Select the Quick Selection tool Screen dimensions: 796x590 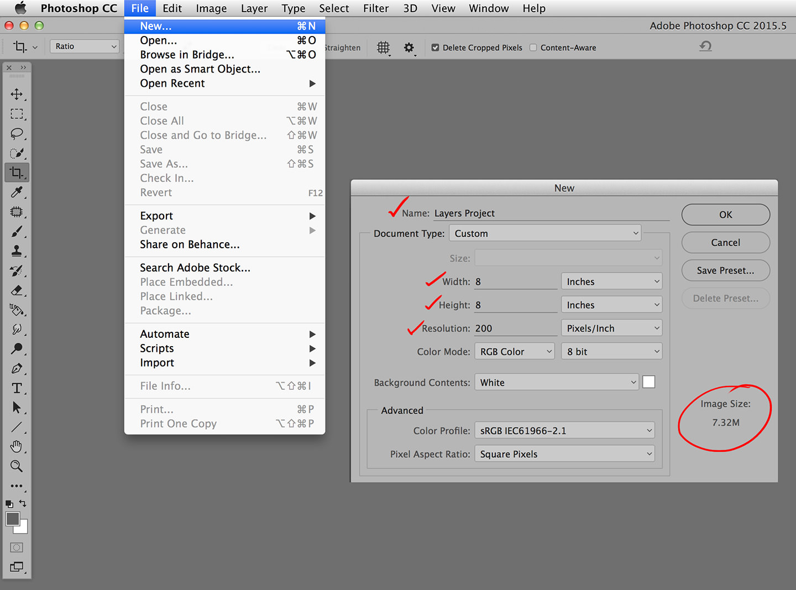coord(17,153)
